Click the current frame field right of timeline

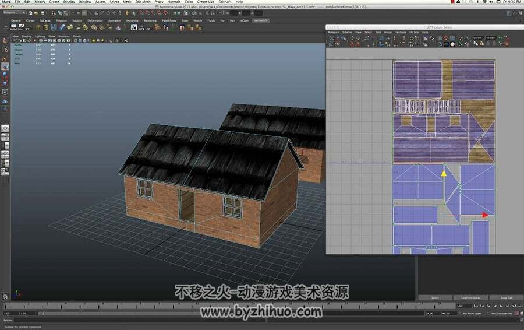tap(463, 306)
